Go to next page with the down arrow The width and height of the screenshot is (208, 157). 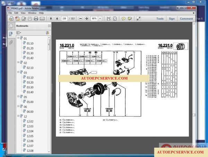pyautogui.click(x=57, y=18)
